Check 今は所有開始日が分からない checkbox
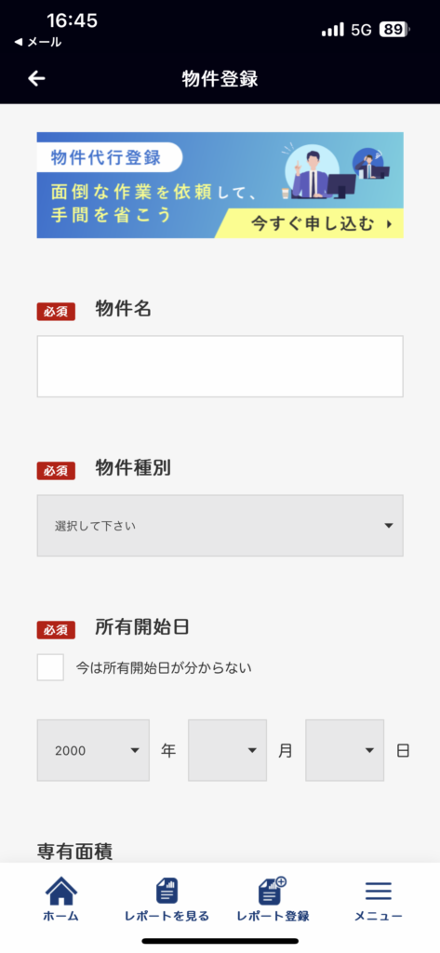This screenshot has height=953, width=440. click(x=50, y=667)
